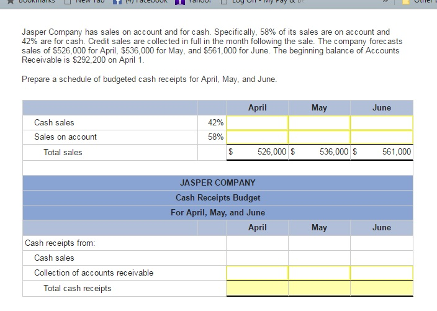Screen dimensions: 437x311
Task: Click the 526,000 total sales value
Action: point(272,152)
